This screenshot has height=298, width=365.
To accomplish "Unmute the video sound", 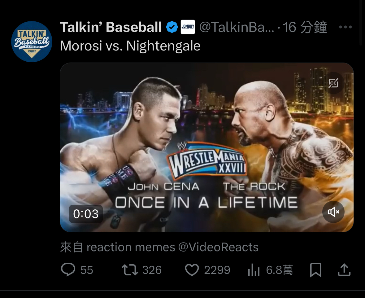I will click(333, 212).
